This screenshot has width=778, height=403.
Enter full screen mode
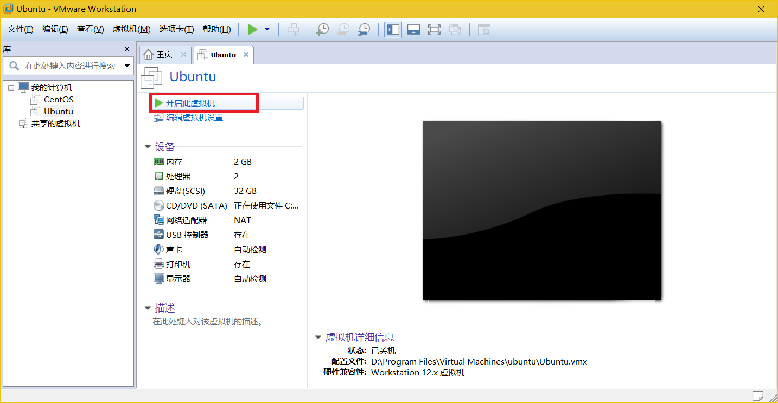click(x=434, y=29)
